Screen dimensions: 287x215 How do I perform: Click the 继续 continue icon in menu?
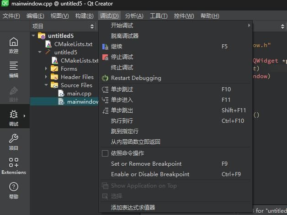tap(105, 47)
